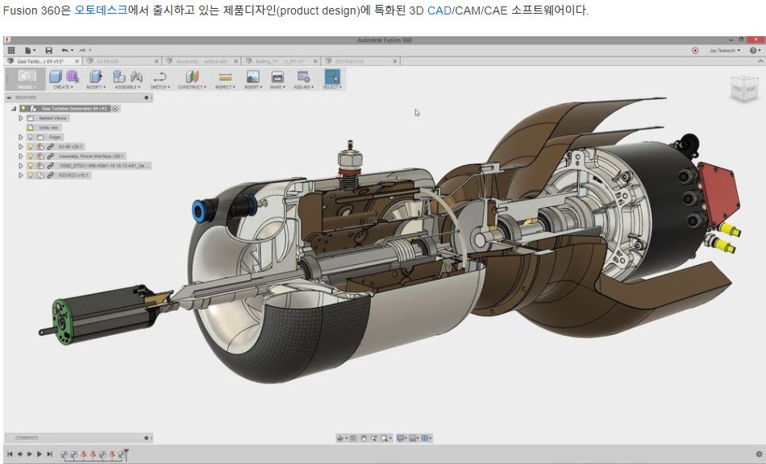Image resolution: width=766 pixels, height=464 pixels.
Task: Select the Create Form sculpt tool
Action: coord(73,76)
